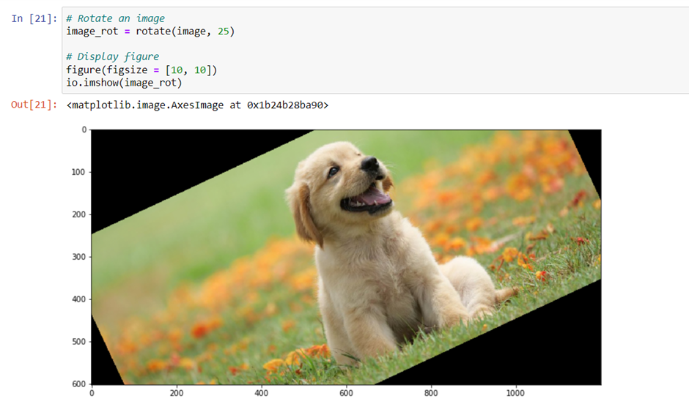Click the '# Rotate an image' comment line
Viewport: 689px width, 404px height.
click(x=116, y=18)
